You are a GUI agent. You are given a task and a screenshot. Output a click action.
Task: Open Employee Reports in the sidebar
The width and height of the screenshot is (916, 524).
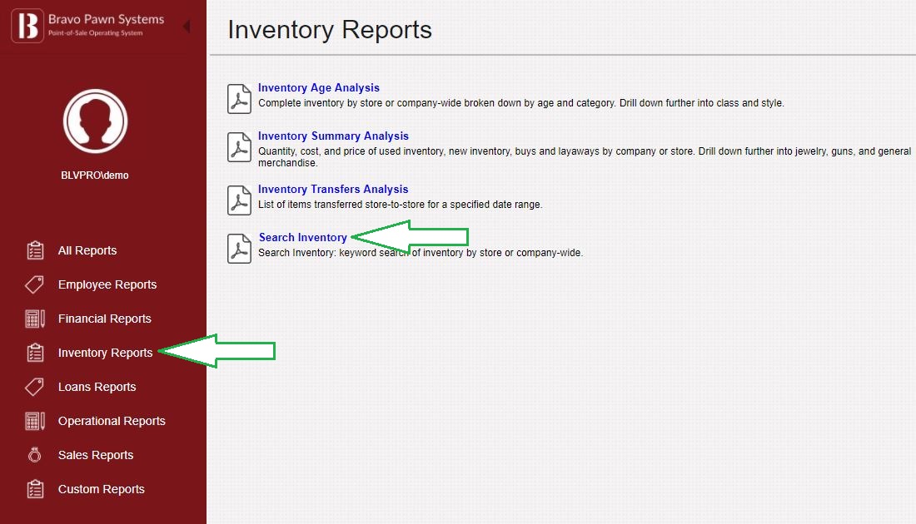(x=107, y=284)
